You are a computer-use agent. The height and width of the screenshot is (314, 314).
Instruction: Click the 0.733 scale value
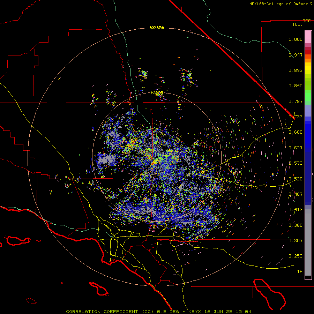(296, 117)
